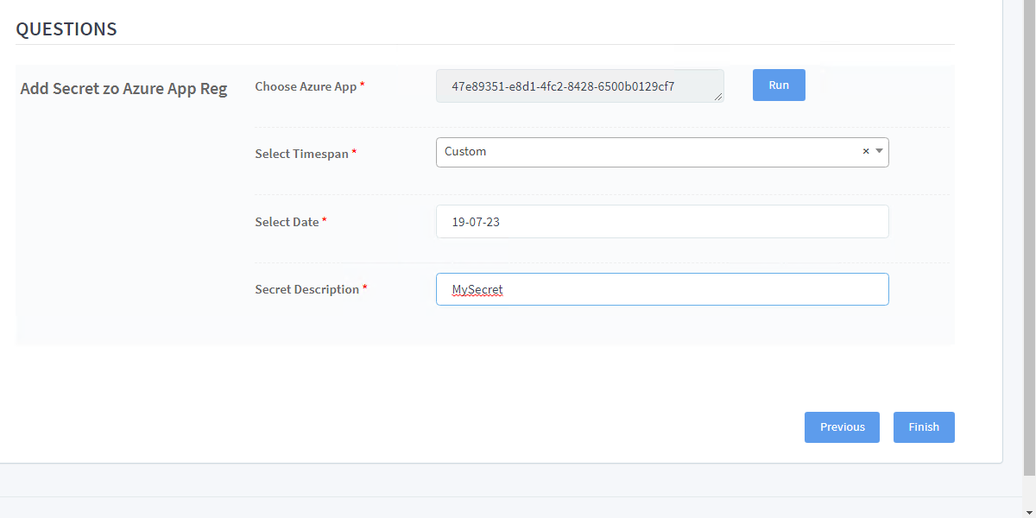Grab the resize handle of the Azure App textbox
This screenshot has width=1036, height=518.
718,97
